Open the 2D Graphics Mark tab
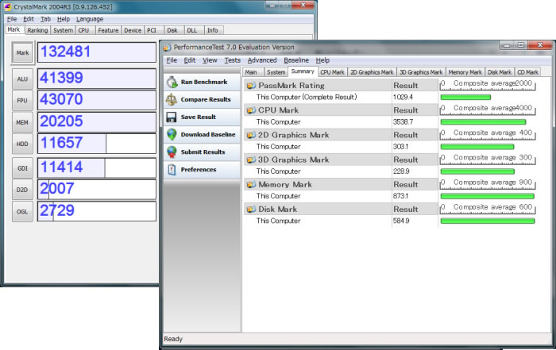 [x=372, y=72]
